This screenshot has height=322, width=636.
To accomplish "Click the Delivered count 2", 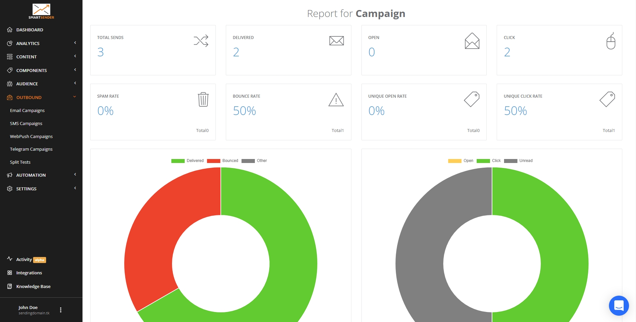I will [x=236, y=52].
